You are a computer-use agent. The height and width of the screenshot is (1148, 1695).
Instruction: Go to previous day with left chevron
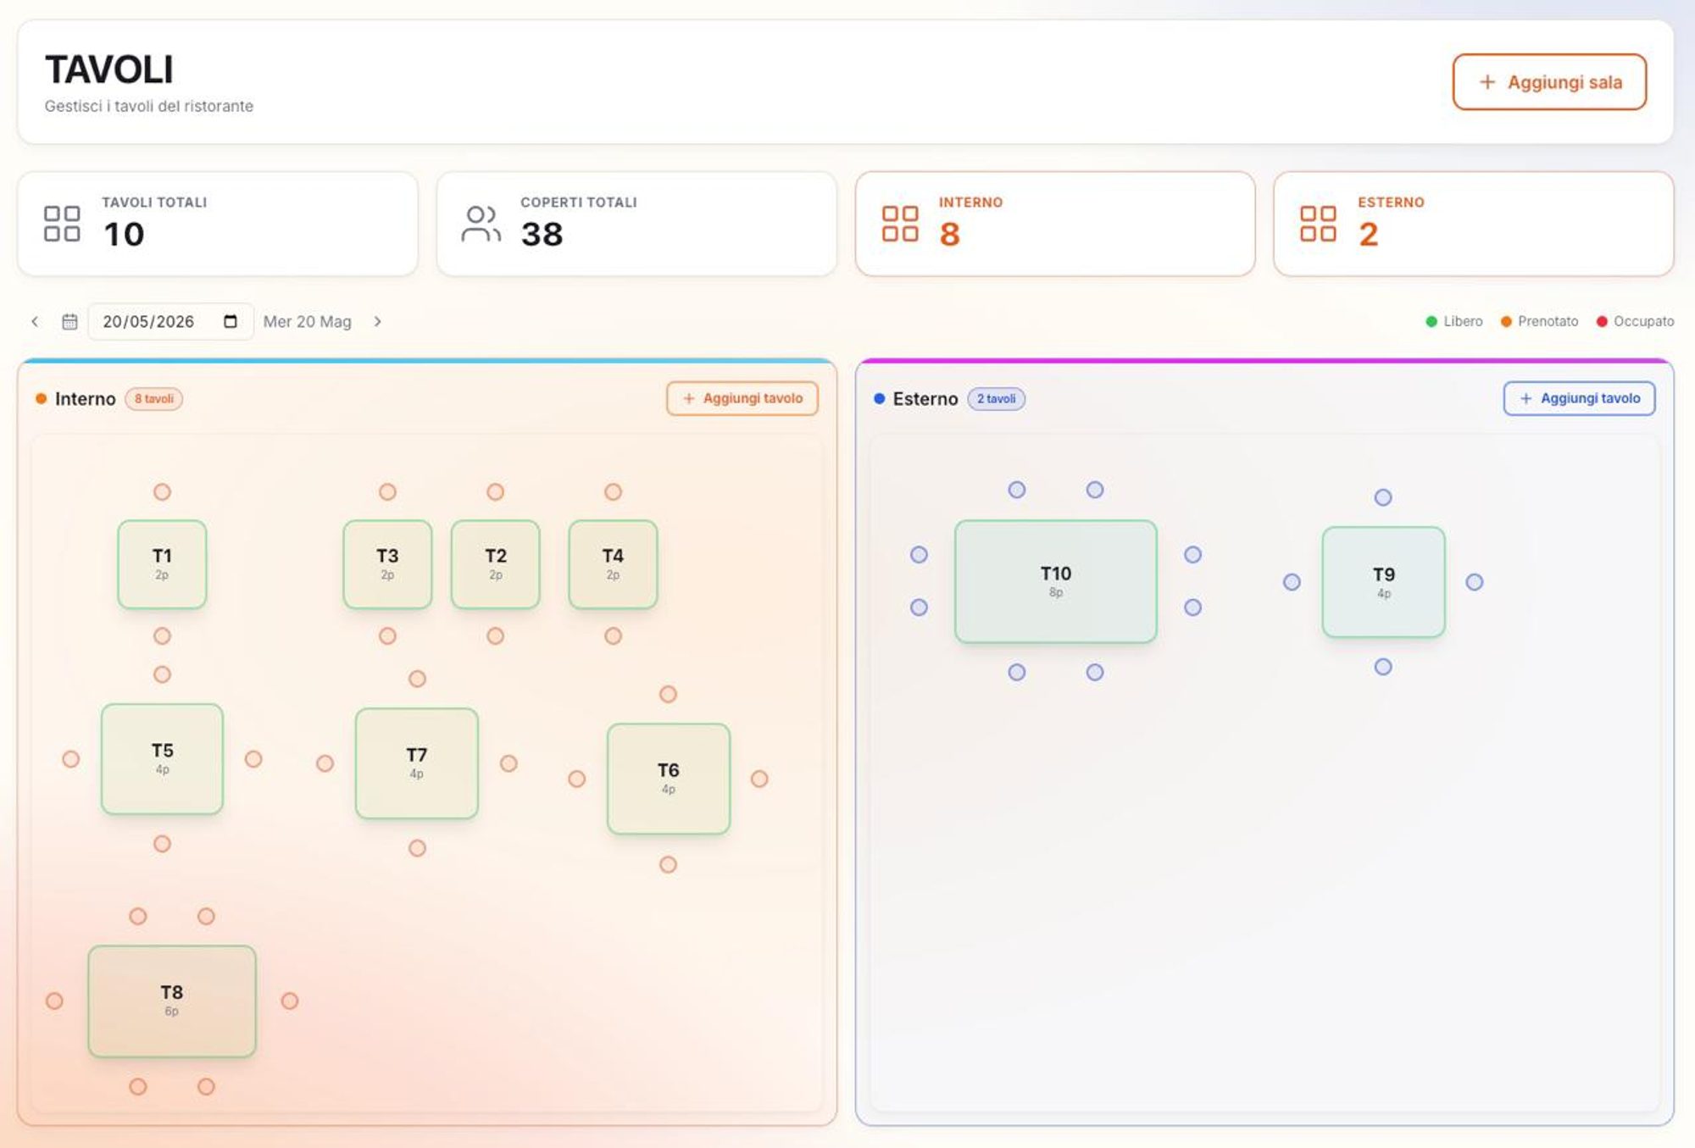tap(35, 322)
